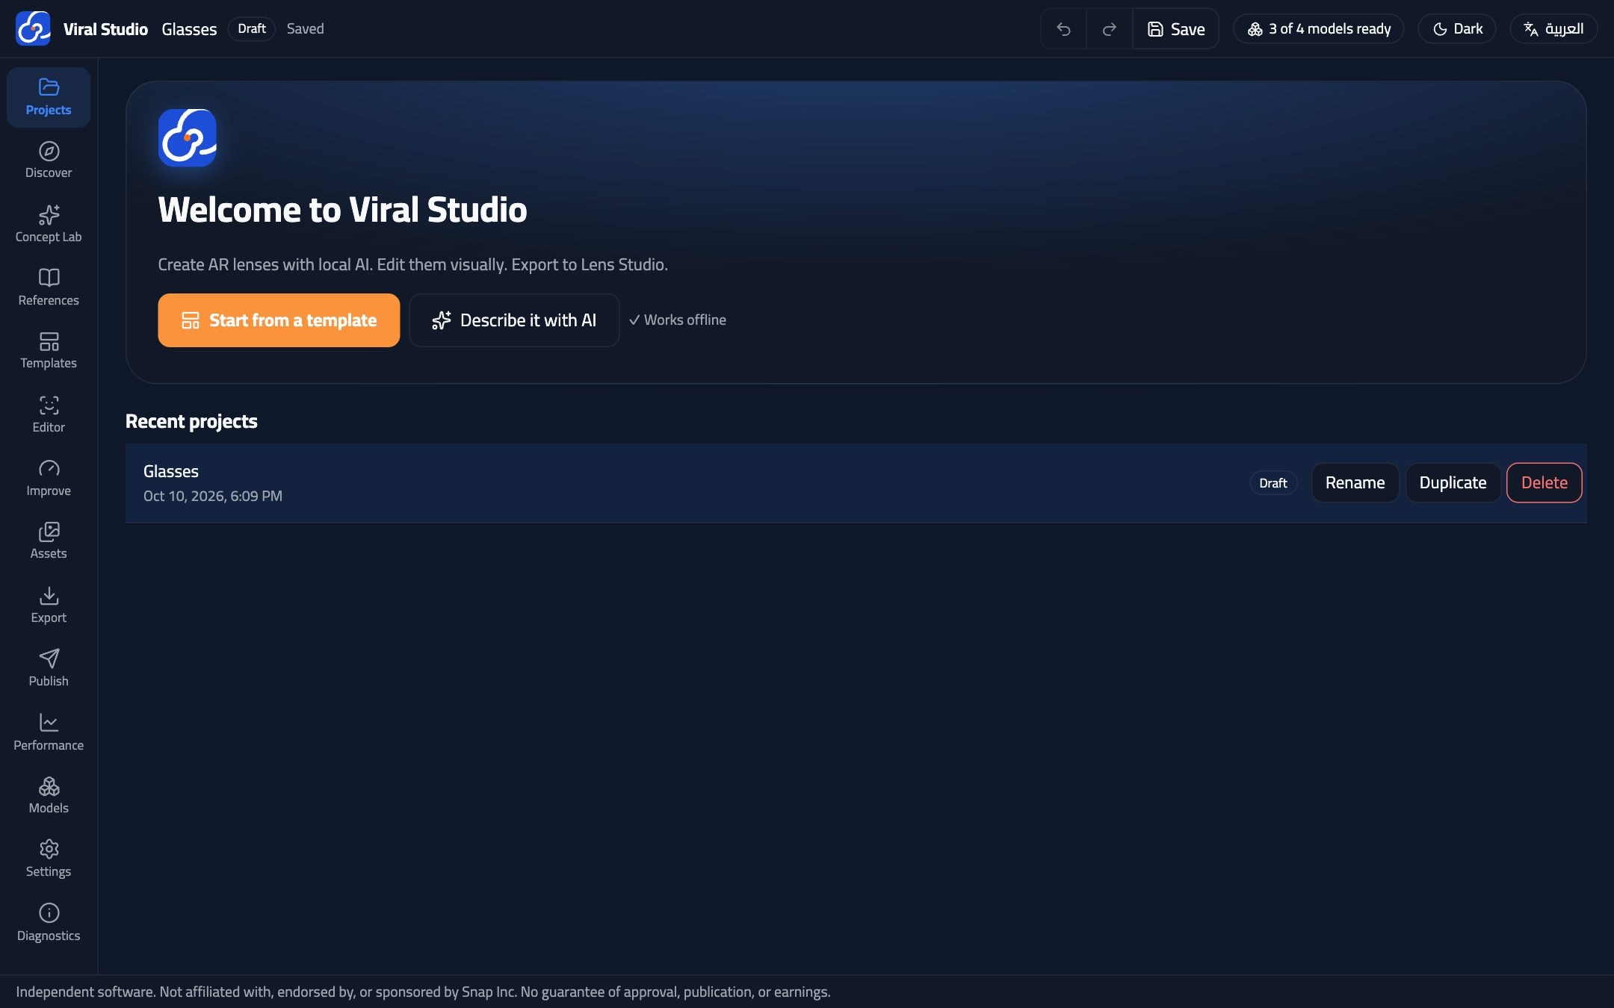Open the Glasses recent project row

(856, 483)
